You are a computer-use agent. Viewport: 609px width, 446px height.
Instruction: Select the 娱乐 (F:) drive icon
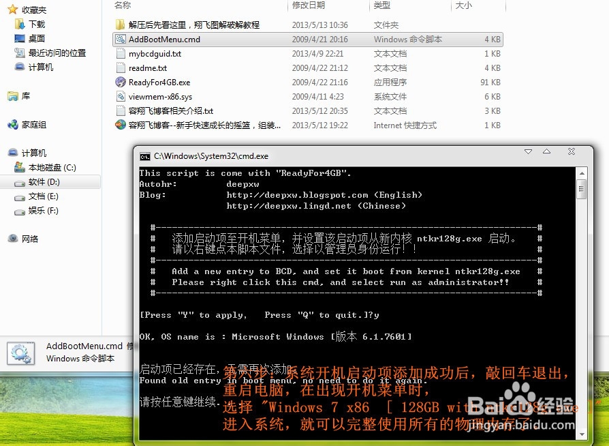tap(20, 211)
